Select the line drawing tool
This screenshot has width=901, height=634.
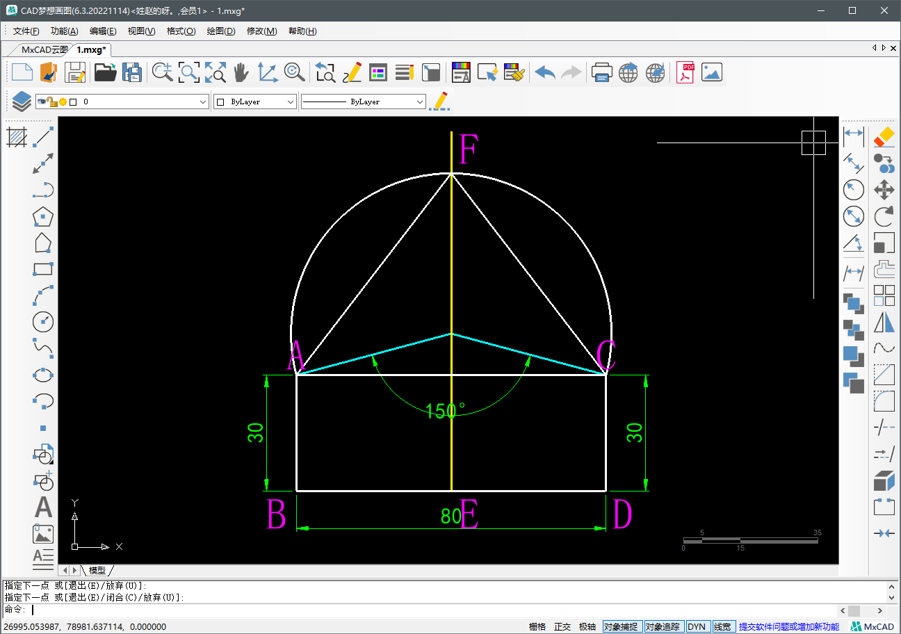coord(43,137)
